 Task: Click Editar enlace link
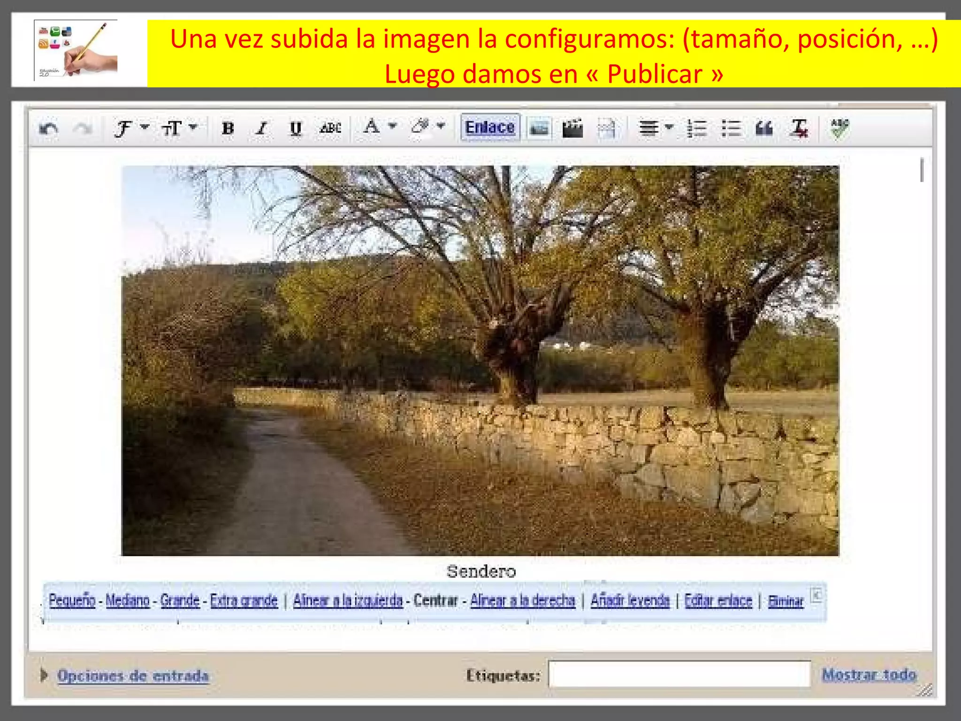718,600
